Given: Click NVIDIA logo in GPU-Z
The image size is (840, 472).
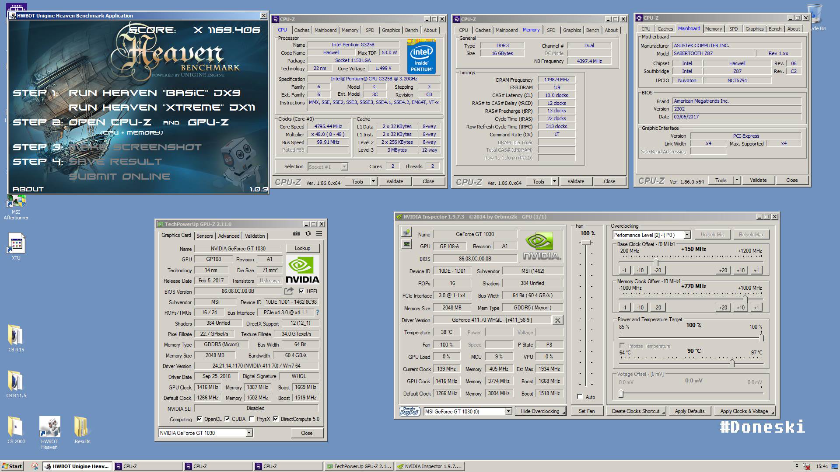Looking at the screenshot, I should tap(302, 271).
